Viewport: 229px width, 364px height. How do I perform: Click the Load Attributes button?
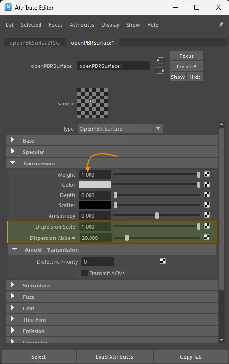(x=115, y=357)
